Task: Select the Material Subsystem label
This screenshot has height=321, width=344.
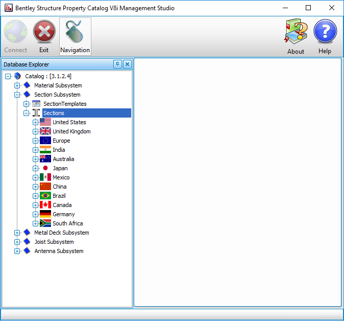Action: (58, 85)
